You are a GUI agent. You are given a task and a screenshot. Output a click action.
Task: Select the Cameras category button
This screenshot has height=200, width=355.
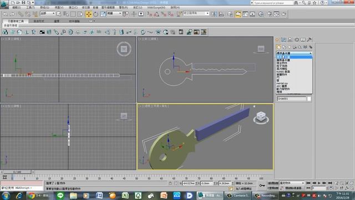click(x=295, y=47)
